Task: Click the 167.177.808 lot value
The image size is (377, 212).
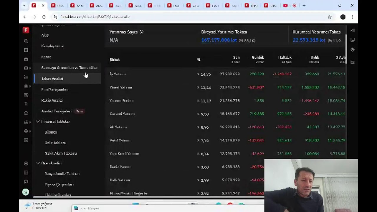Action: pyautogui.click(x=219, y=40)
